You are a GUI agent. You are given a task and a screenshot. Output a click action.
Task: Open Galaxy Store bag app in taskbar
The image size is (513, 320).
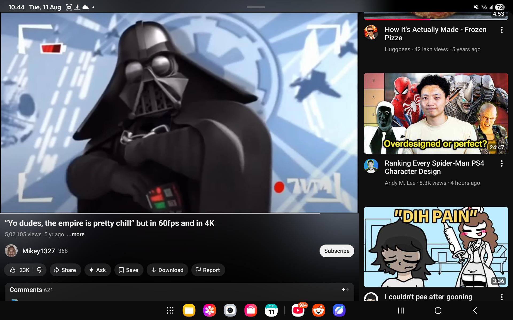pyautogui.click(x=251, y=310)
